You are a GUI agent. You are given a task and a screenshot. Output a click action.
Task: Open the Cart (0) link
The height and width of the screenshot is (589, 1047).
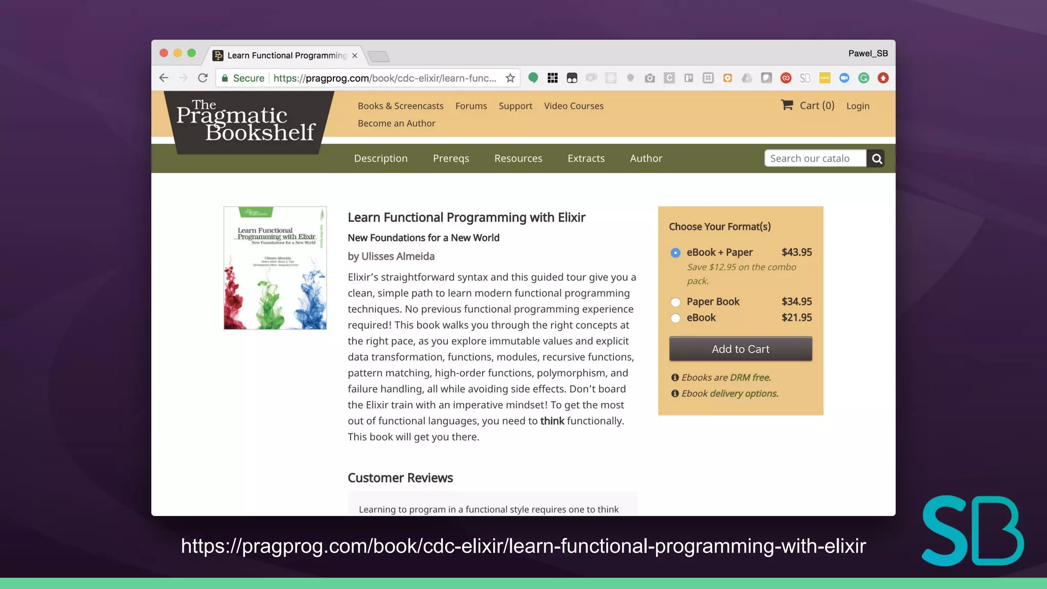pyautogui.click(x=817, y=105)
